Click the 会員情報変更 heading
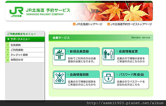166x106 pixels. pos(128,51)
